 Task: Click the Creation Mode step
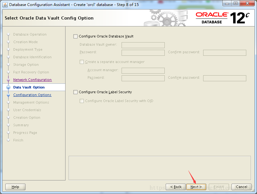[x=26, y=42]
